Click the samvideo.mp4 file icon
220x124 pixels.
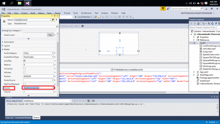(x=201, y=49)
